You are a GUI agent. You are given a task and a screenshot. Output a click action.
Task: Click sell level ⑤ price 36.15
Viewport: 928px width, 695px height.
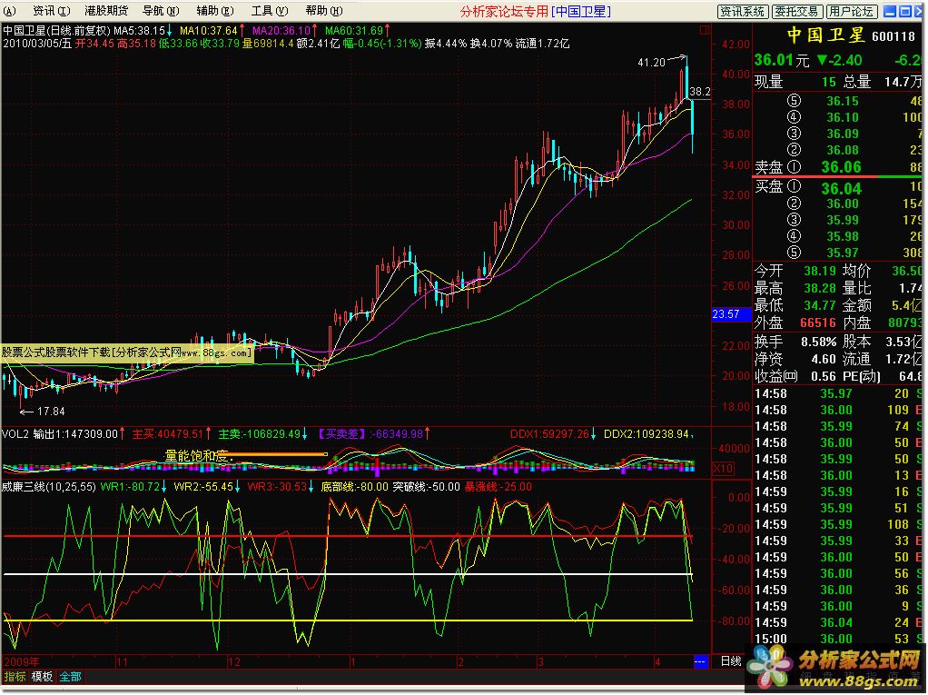pyautogui.click(x=842, y=101)
